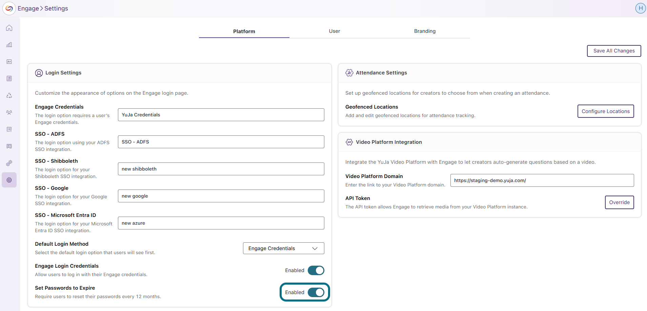Switch to the Branding tab
Screen dimensions: 647x311
pos(425,31)
